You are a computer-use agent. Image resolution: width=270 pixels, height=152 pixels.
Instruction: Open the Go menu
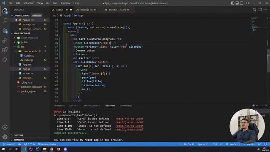(48, 3)
